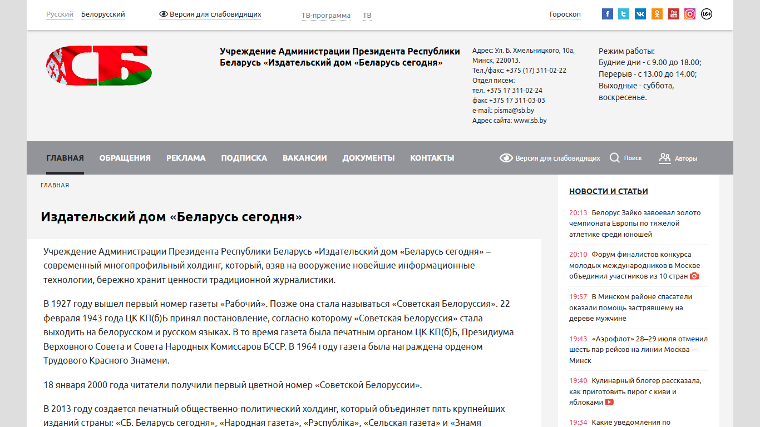Open the ВАКАНСИИ menu item

tap(305, 158)
